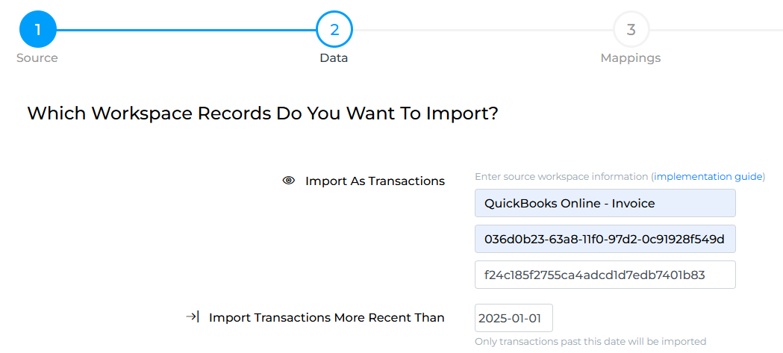
Task: Click the QuickBooks Online - Invoice field
Action: (605, 203)
